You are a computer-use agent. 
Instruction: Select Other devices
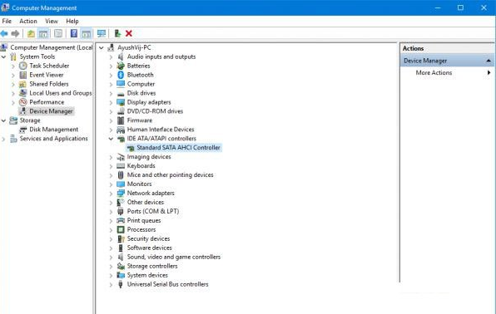click(145, 202)
